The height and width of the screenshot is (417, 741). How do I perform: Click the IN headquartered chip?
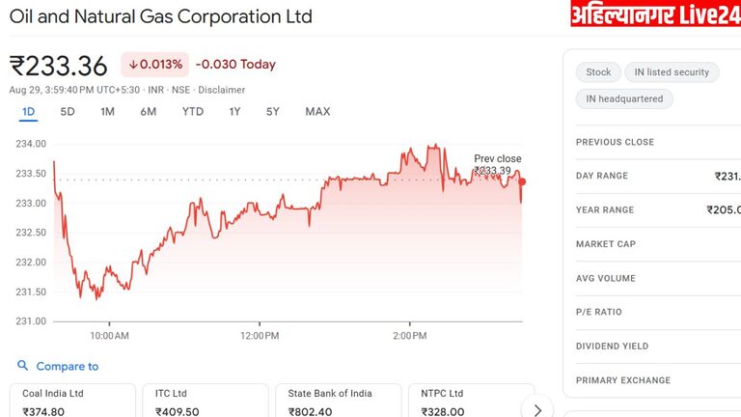coord(624,98)
